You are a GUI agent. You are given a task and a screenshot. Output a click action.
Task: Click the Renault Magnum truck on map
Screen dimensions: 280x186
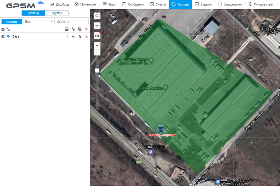161,129
